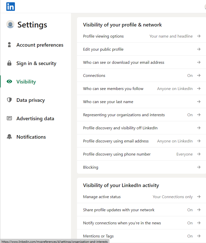Screen dimensions: 206x243
Task: Open Who can see members you follow
Action: [x=141, y=88]
